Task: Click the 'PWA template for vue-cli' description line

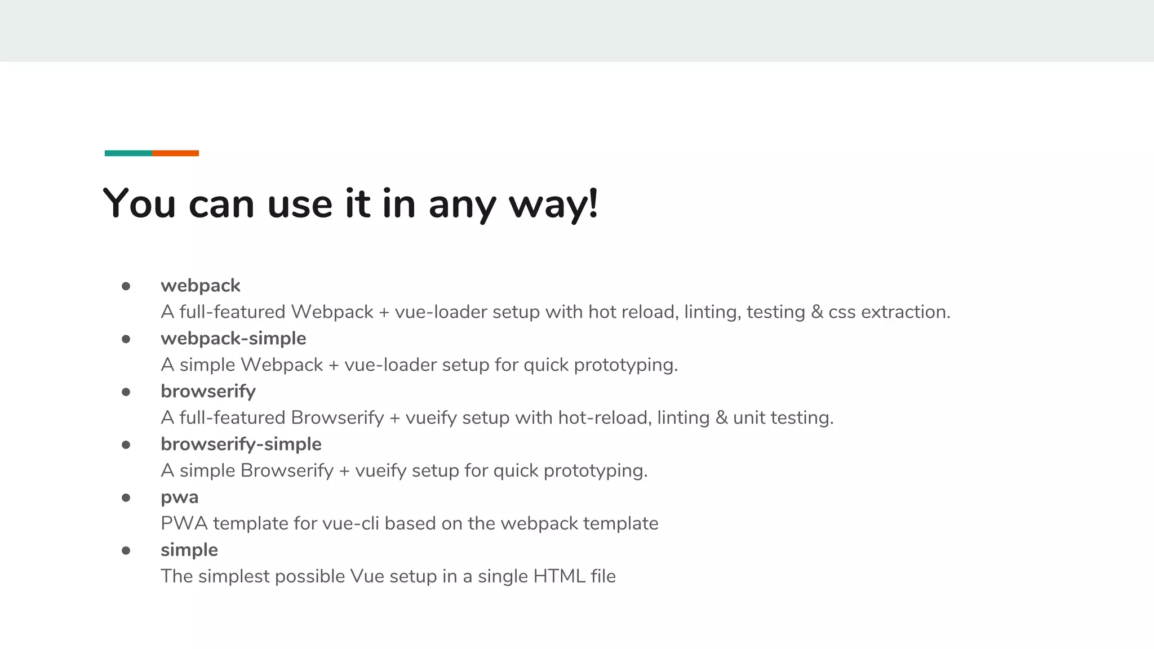Action: tap(410, 524)
